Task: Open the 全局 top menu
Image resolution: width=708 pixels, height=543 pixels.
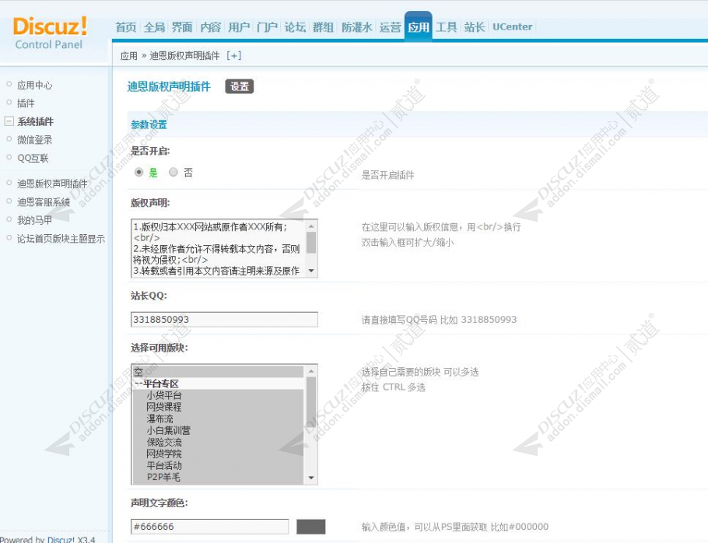Action: [x=154, y=27]
